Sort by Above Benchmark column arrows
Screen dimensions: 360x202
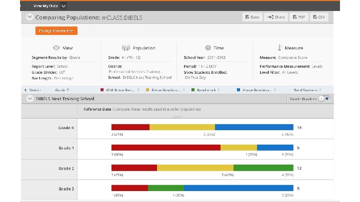[275, 90]
